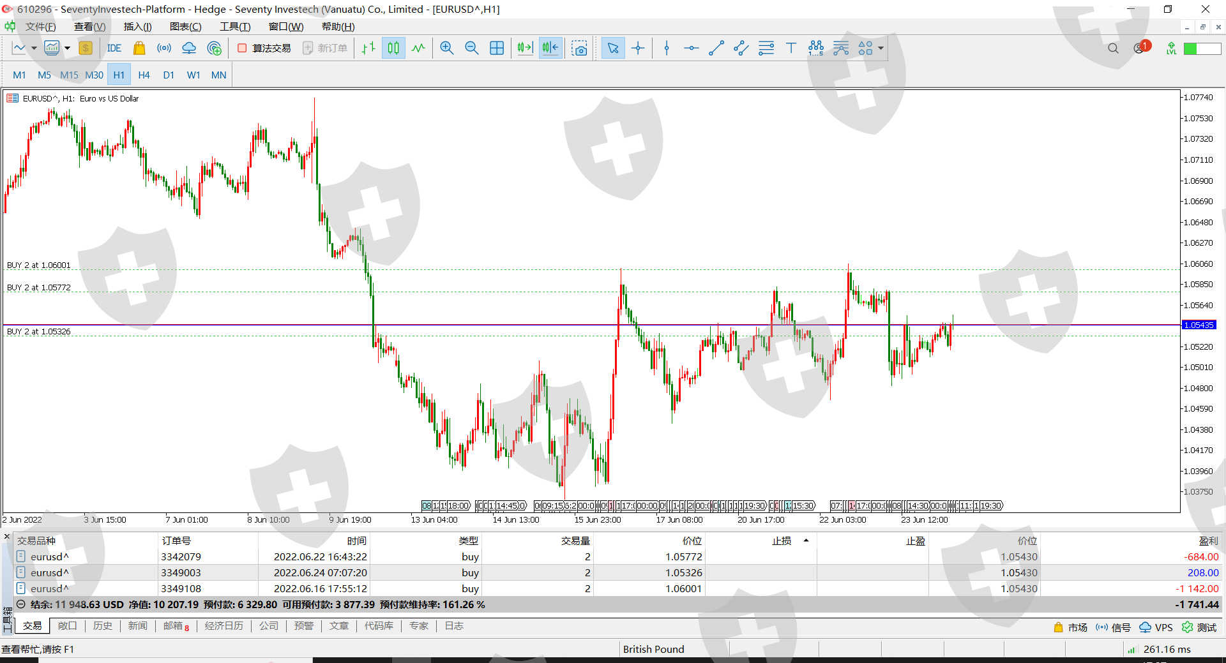
Task: Open the shapes objects dropdown arrow
Action: [x=881, y=48]
